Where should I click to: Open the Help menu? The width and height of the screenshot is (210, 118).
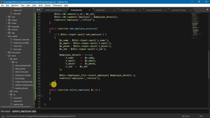click(66, 5)
